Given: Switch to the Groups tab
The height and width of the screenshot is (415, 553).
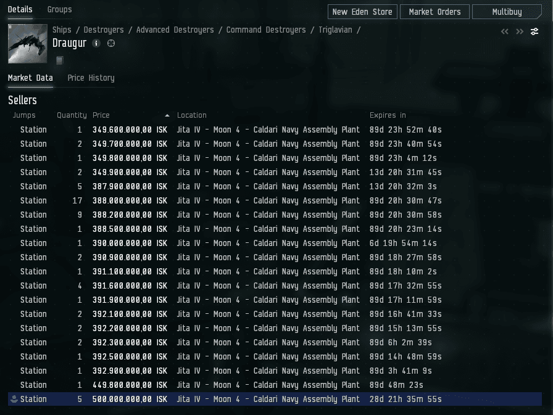Looking at the screenshot, I should pos(59,10).
